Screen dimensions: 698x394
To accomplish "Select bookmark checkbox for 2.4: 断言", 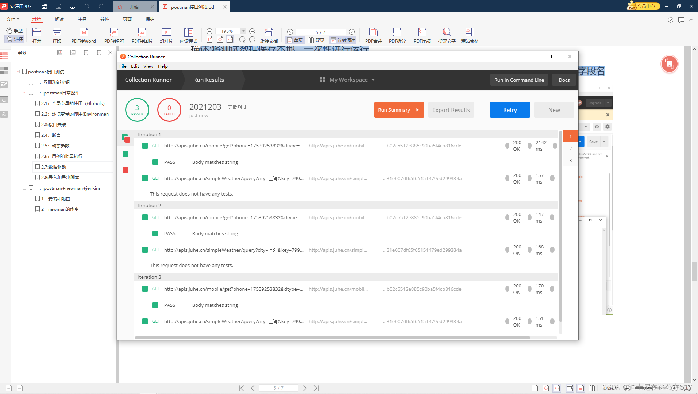I will pos(38,135).
